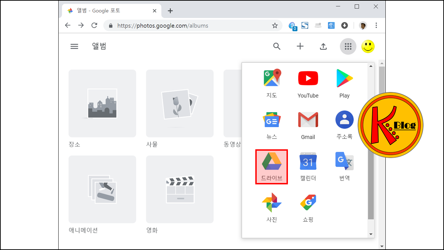Image resolution: width=444 pixels, height=250 pixels.
Task: Click the extension icon with 0 badge
Action: pos(292,26)
